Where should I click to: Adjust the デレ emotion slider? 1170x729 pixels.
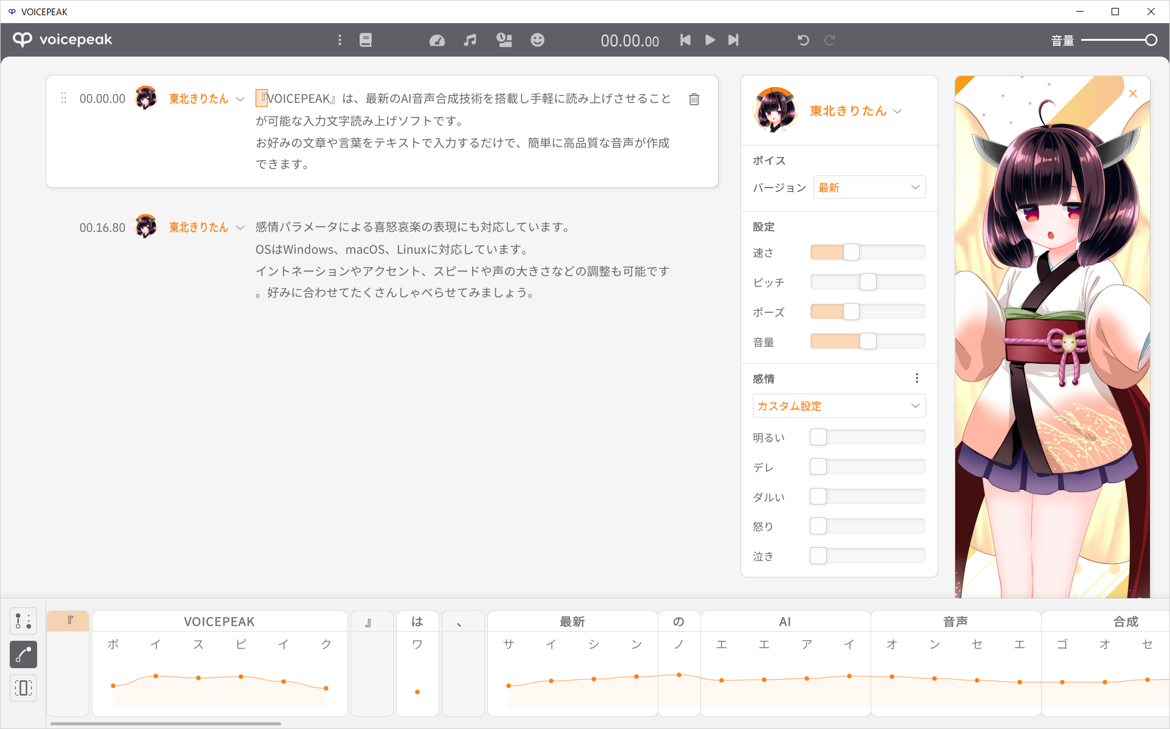click(x=868, y=467)
